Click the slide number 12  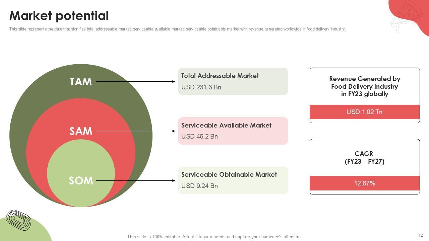point(421,235)
